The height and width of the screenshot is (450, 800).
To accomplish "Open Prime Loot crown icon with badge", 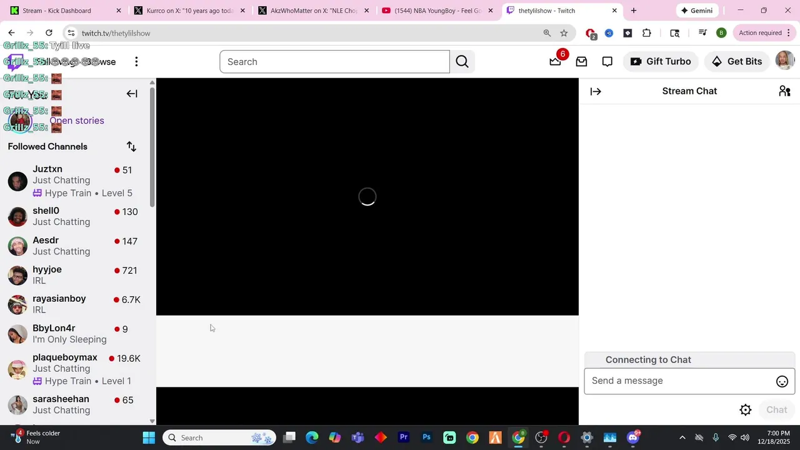I will 556,61.
